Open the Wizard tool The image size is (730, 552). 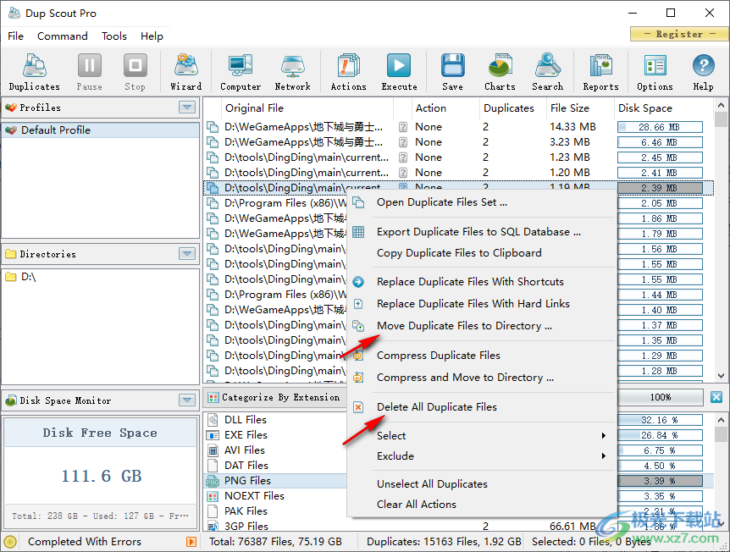[186, 72]
